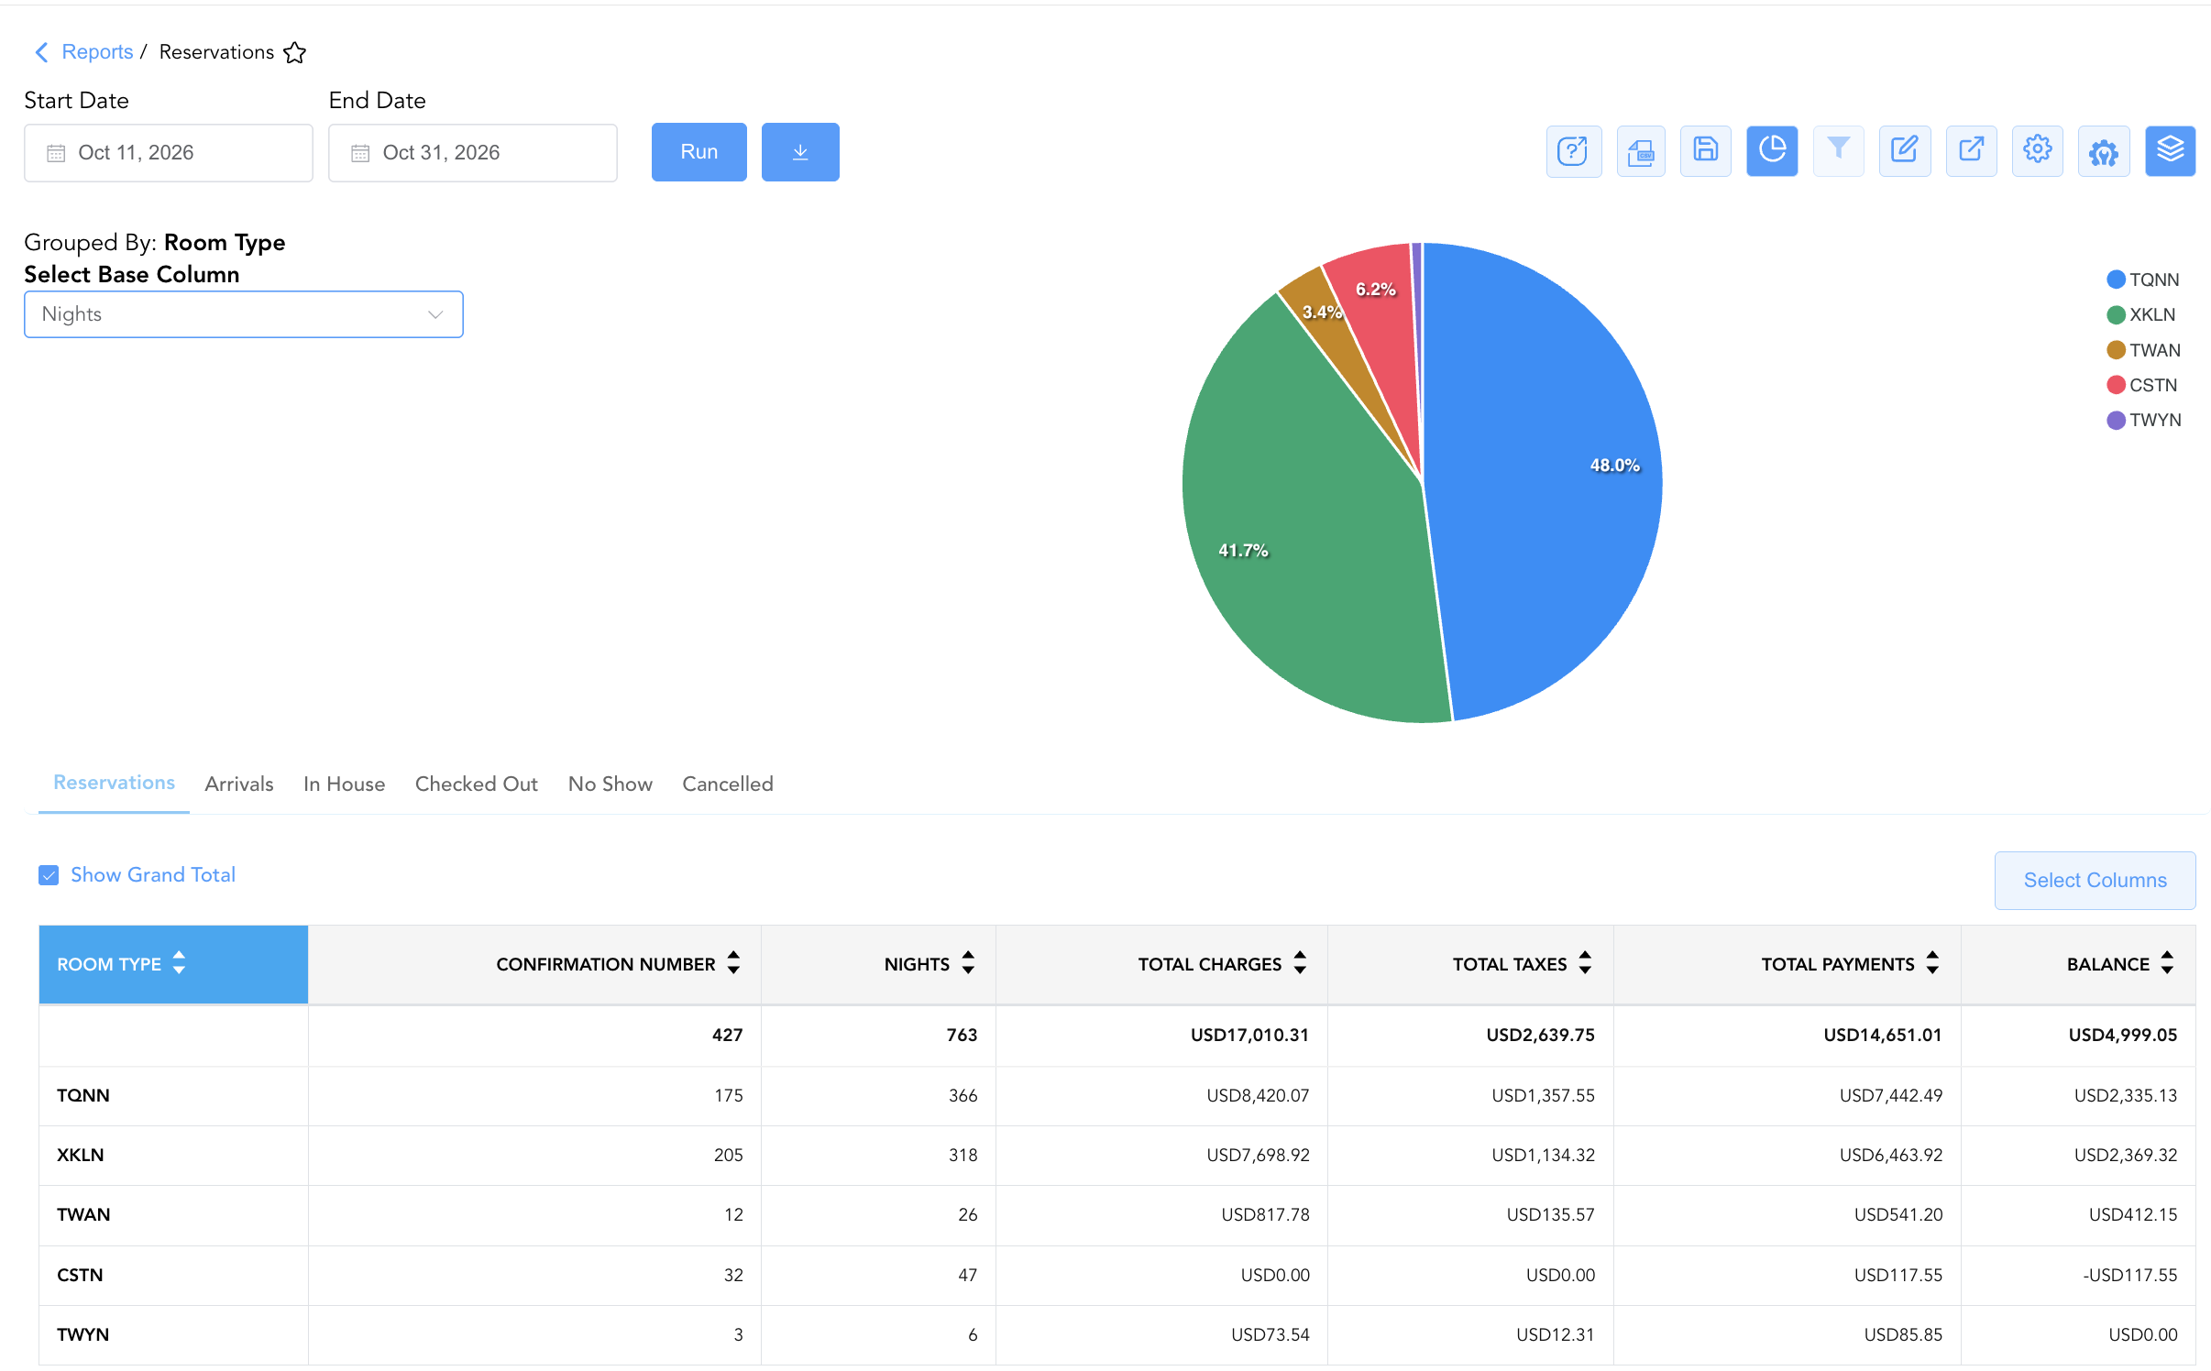Sort by Balance column arrows
2211x1371 pixels.
[2167, 963]
